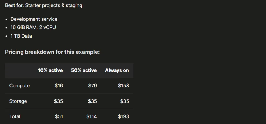Image resolution: width=266 pixels, height=124 pixels.
Task: Select the Storage row label
Action: click(18, 101)
